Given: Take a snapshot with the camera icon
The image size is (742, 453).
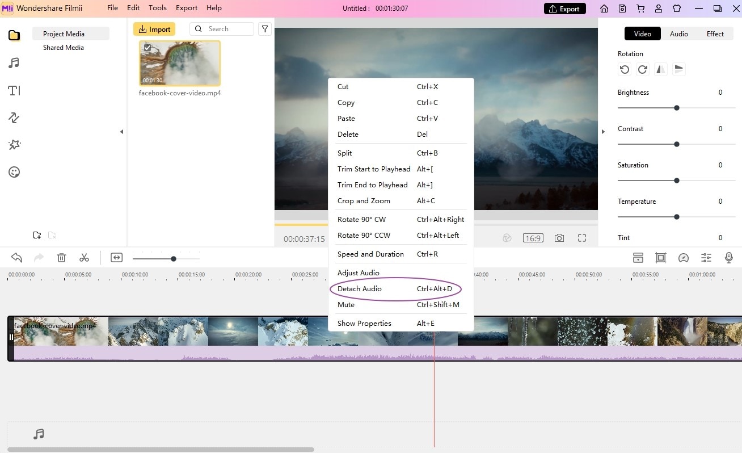Looking at the screenshot, I should point(559,238).
